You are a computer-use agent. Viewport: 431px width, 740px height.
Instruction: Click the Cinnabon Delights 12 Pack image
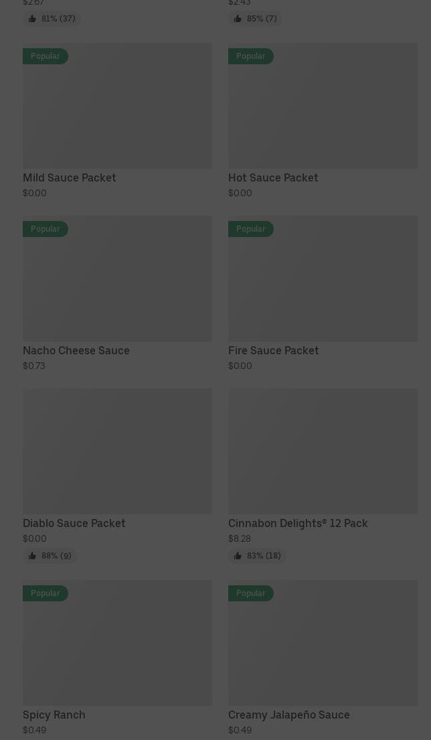[323, 451]
